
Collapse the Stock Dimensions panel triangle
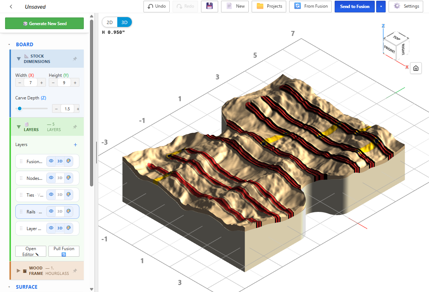tap(19, 59)
